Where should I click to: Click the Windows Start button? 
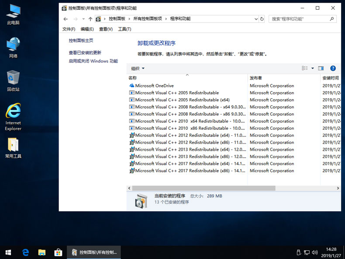pyautogui.click(x=8, y=252)
